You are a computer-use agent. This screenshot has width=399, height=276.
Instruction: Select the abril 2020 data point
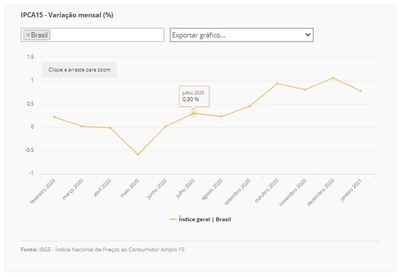click(110, 128)
